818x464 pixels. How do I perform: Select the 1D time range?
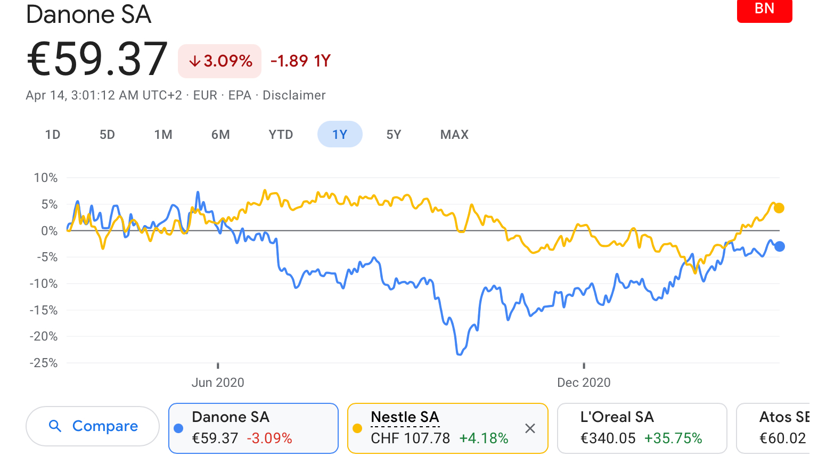[53, 135]
